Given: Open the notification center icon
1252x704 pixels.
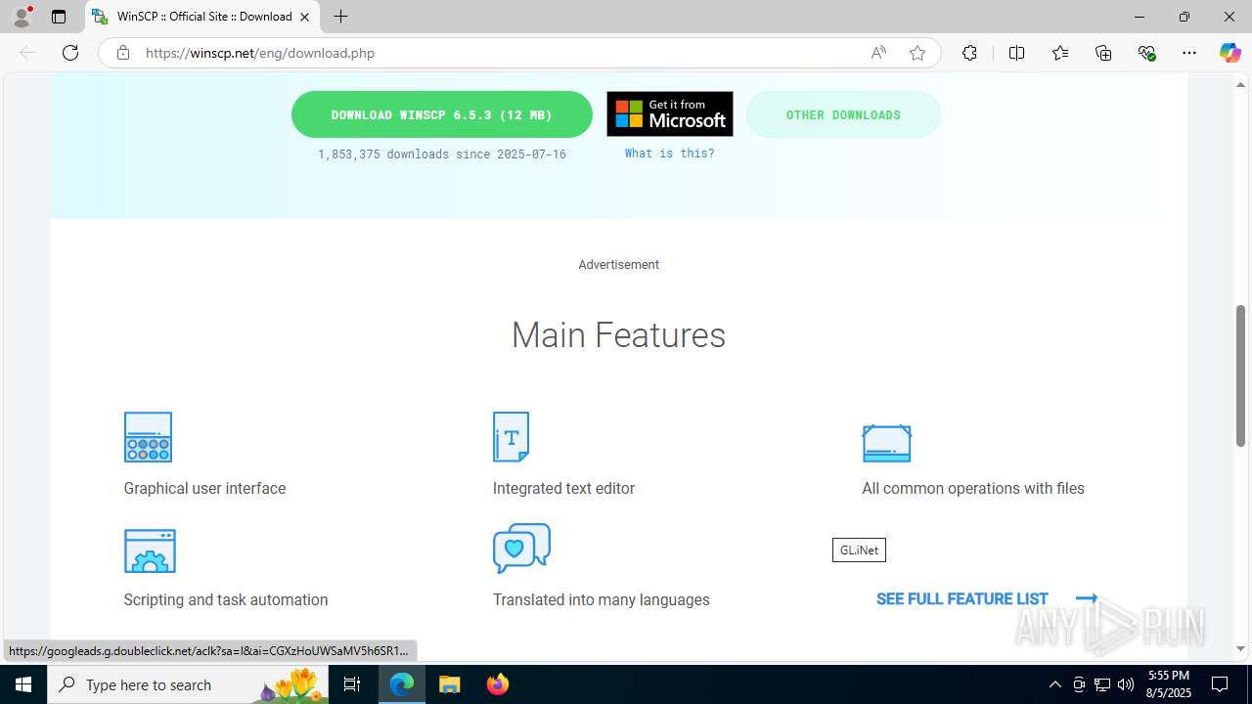Looking at the screenshot, I should 1220,684.
